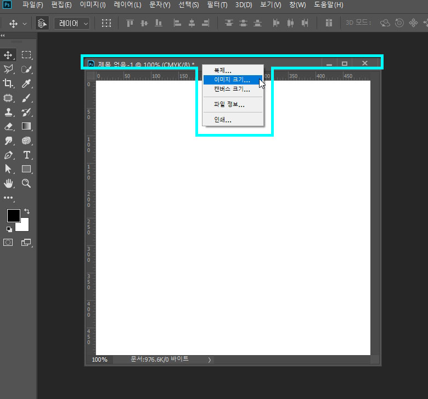Align right edges button

206,23
